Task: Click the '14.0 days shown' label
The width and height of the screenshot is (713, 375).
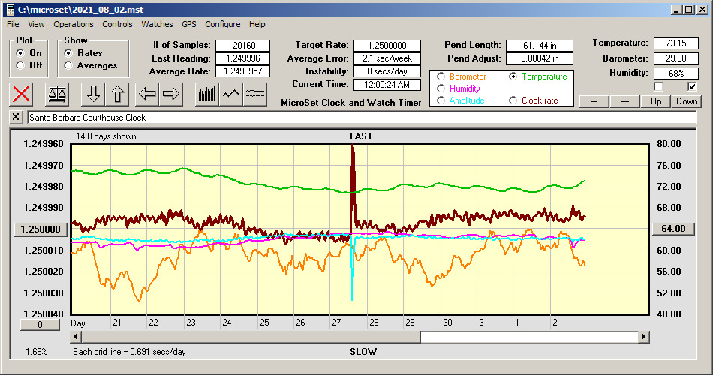Action: pos(106,136)
